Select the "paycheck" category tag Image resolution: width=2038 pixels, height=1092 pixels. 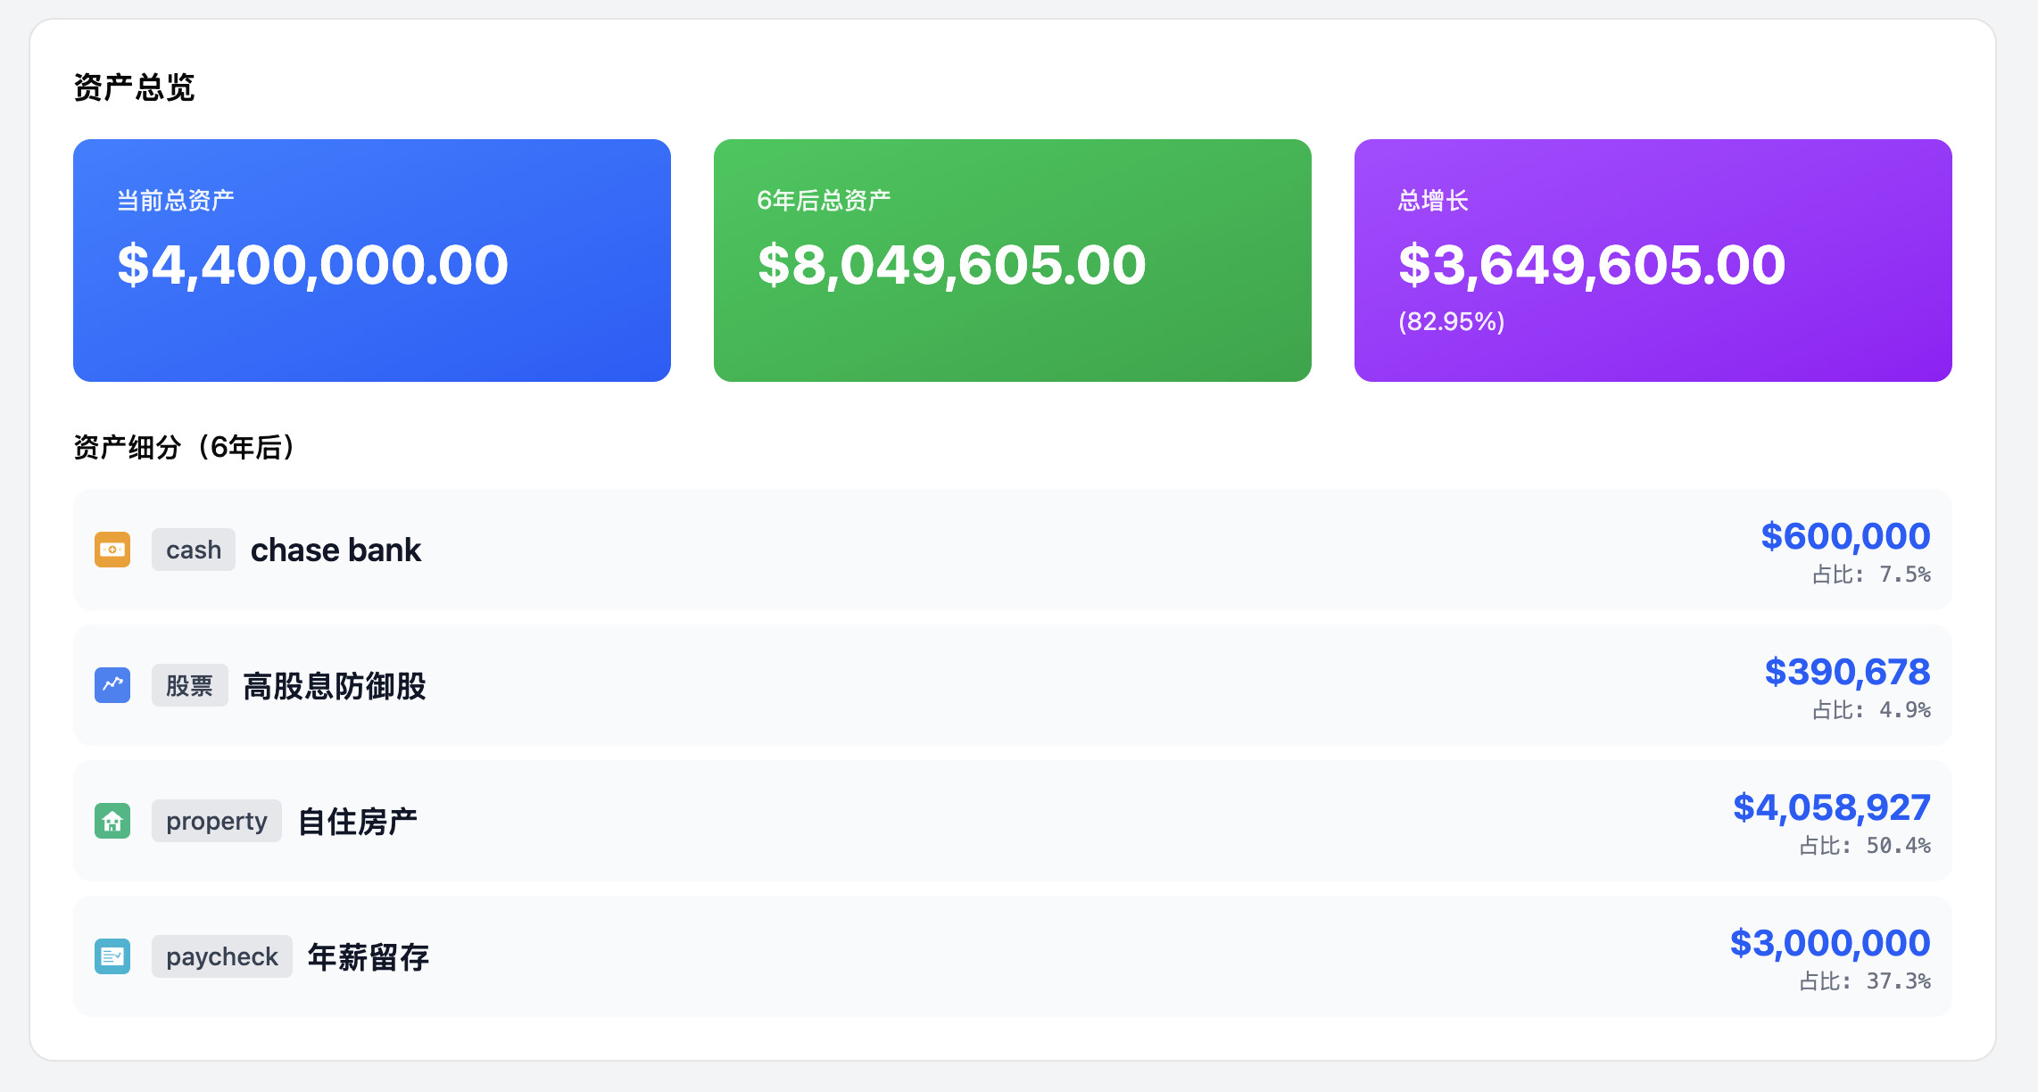(222, 956)
